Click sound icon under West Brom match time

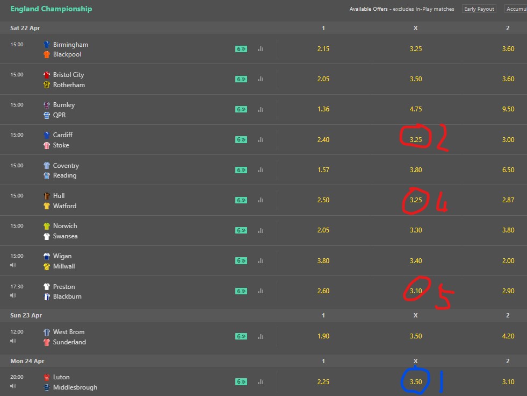pyautogui.click(x=13, y=341)
